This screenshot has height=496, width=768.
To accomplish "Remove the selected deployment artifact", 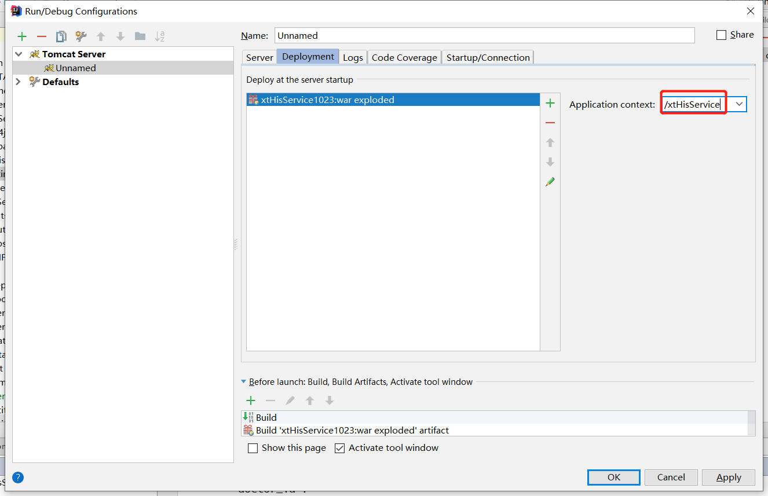I will pyautogui.click(x=550, y=123).
